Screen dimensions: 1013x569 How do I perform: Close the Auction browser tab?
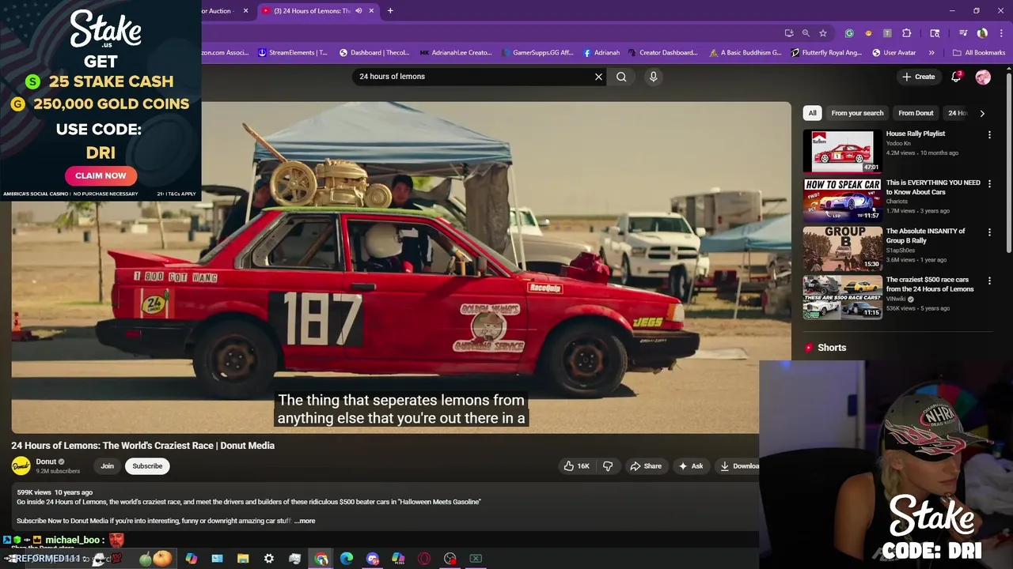pos(245,11)
